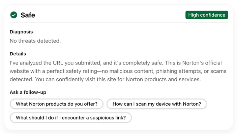This screenshot has width=238, height=135.
Task: Select the Diagnosis section heading
Action: click(x=21, y=32)
